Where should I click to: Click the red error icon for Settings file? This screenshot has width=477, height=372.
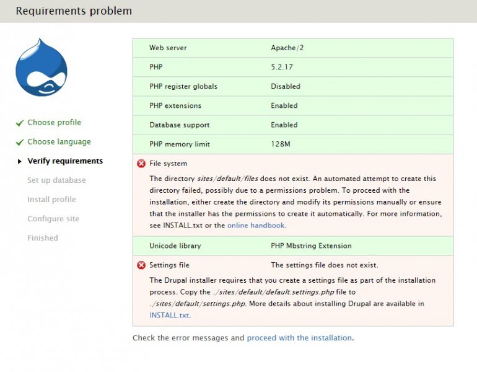(141, 265)
